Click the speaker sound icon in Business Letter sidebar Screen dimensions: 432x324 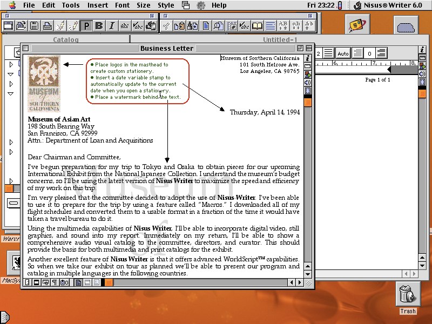tap(307, 83)
